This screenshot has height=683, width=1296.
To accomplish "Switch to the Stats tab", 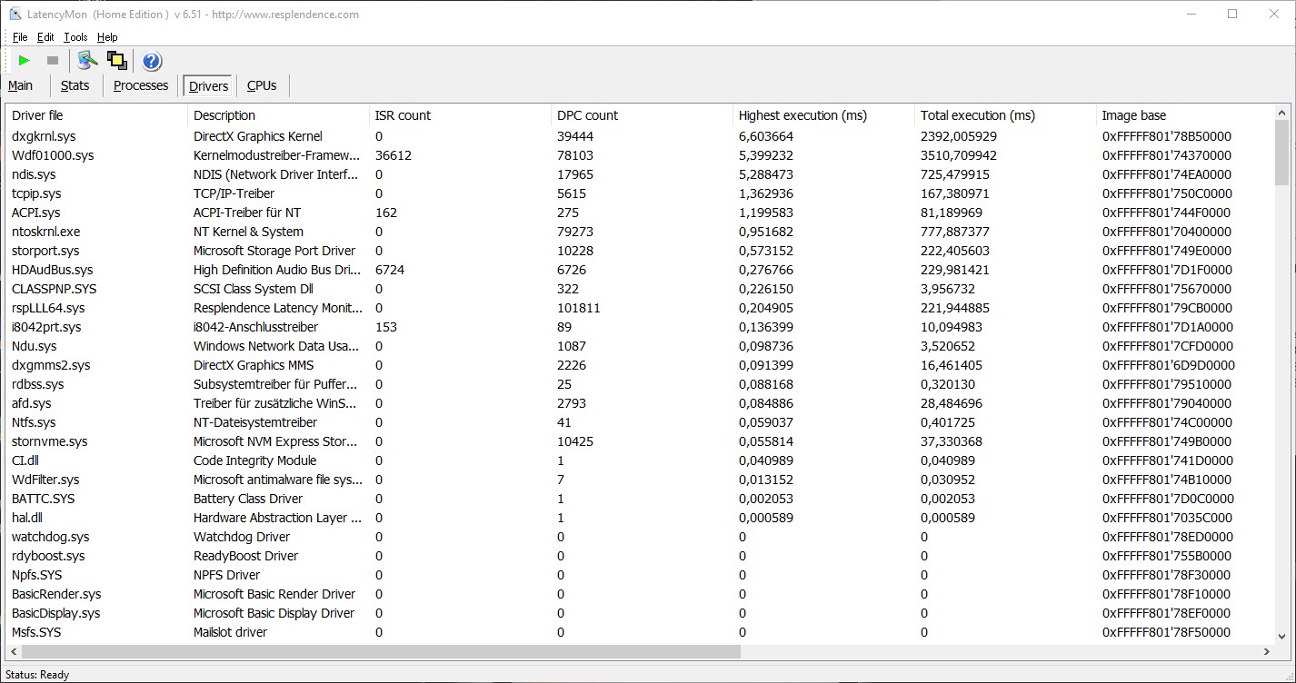I will (x=75, y=85).
